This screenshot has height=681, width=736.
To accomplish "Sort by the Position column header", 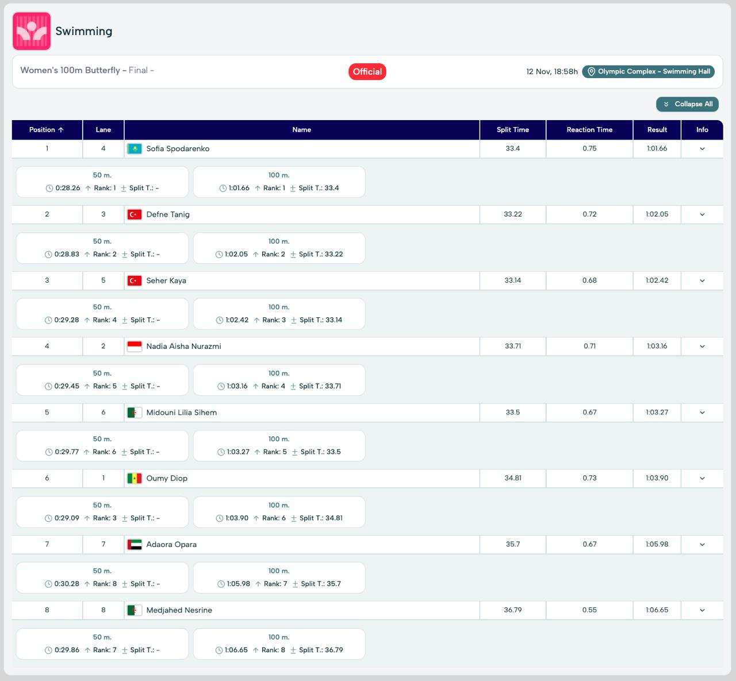I will (x=47, y=130).
